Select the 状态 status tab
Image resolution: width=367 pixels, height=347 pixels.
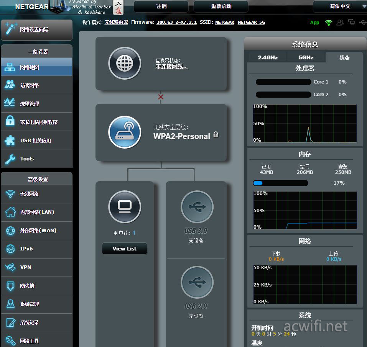[x=344, y=57]
